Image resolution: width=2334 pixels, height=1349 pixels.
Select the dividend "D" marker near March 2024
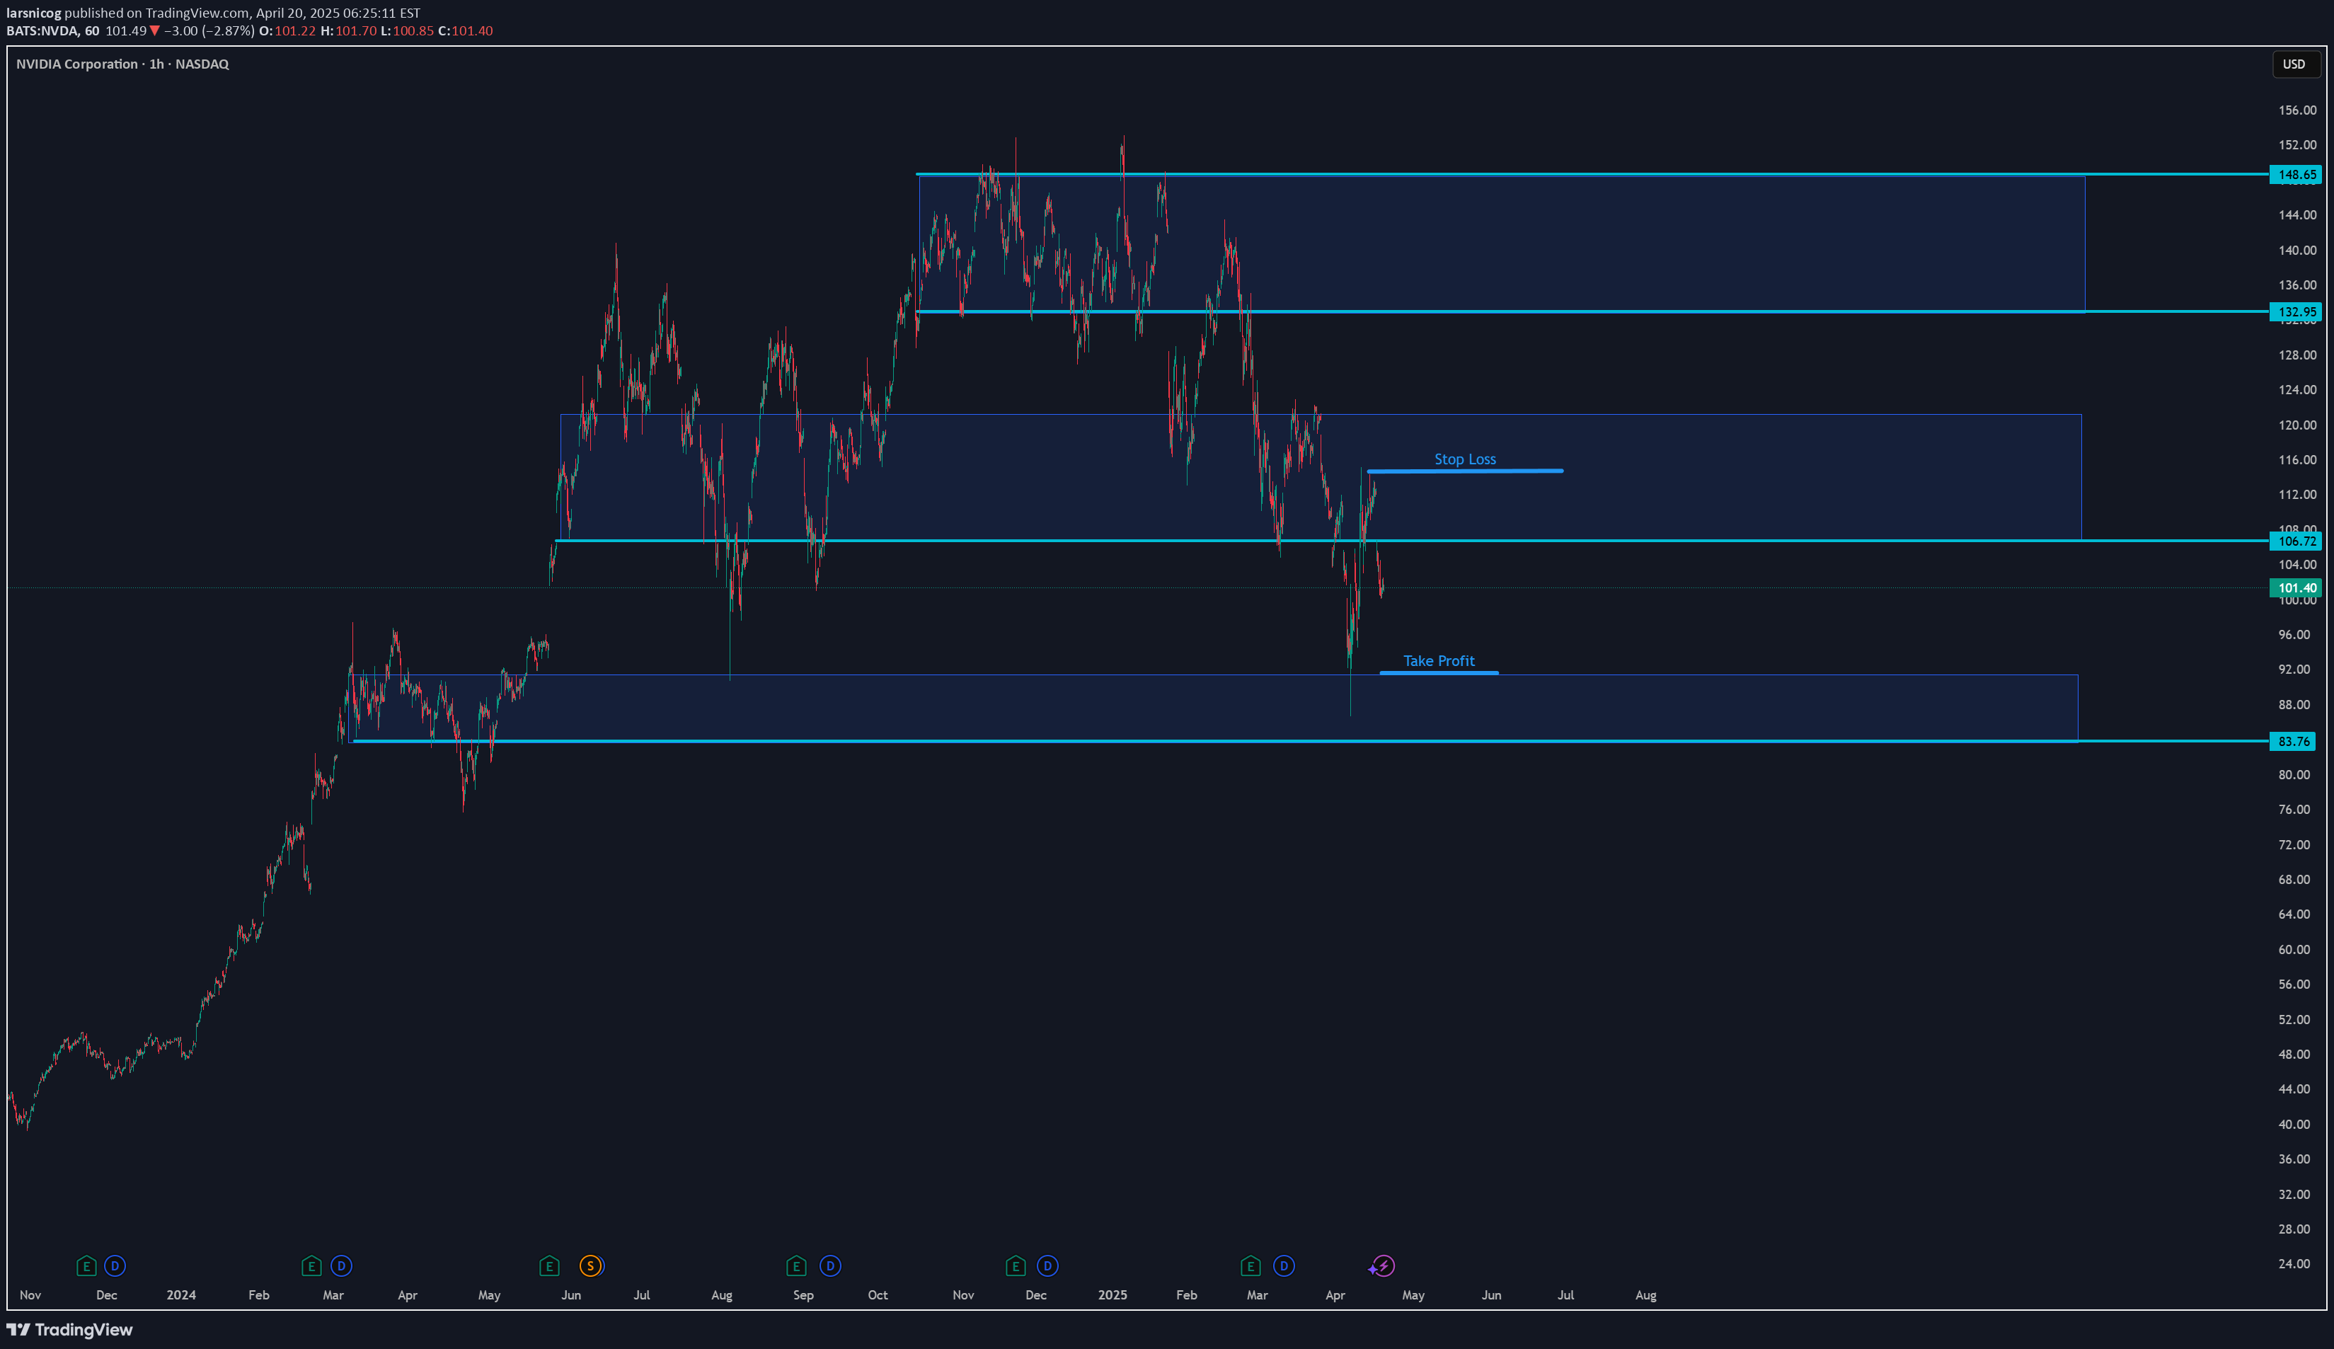coord(341,1265)
